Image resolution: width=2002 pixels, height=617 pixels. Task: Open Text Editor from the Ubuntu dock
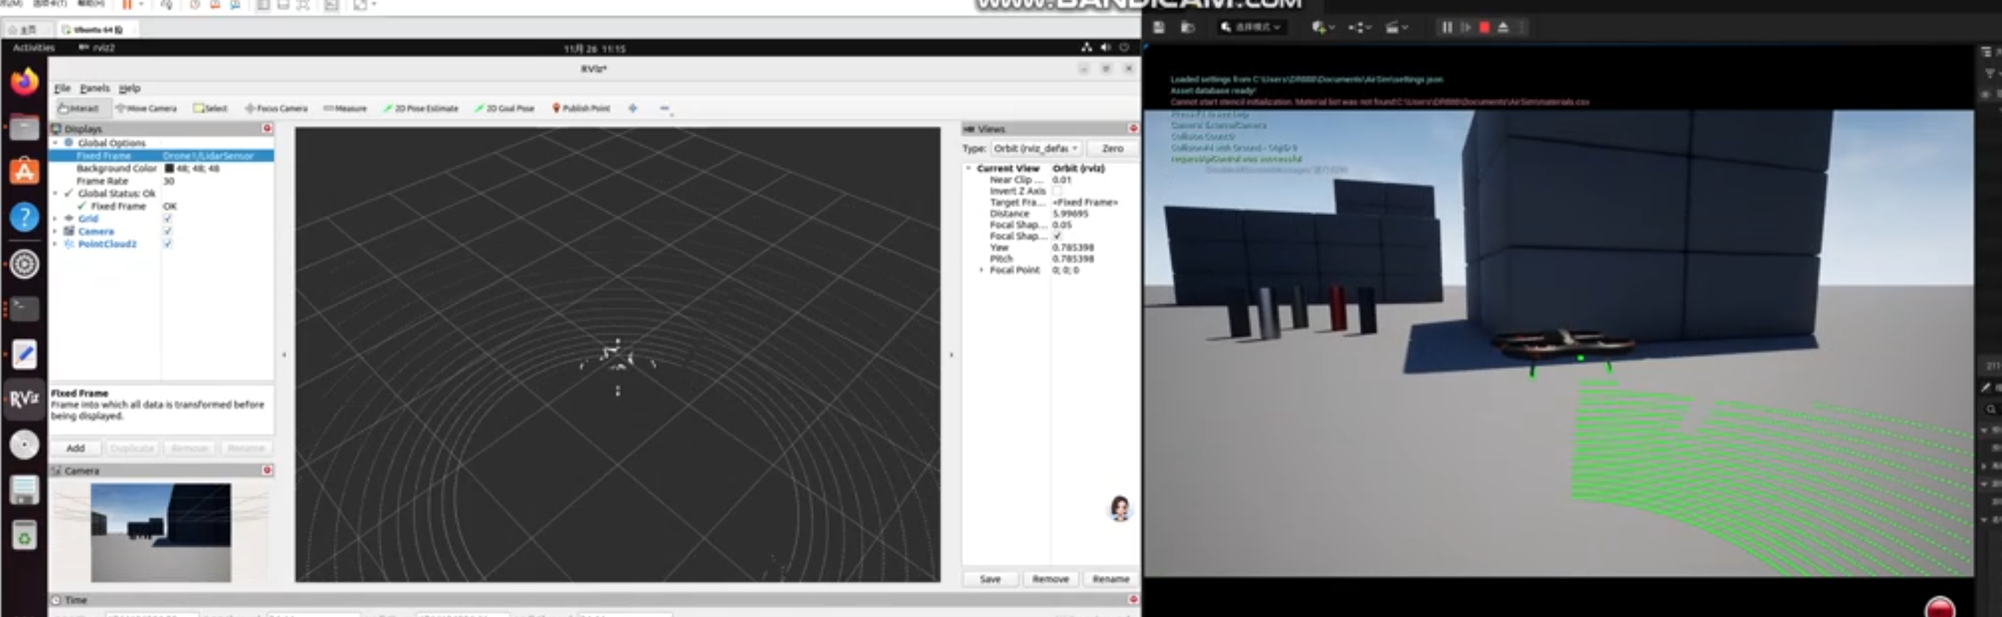(24, 354)
